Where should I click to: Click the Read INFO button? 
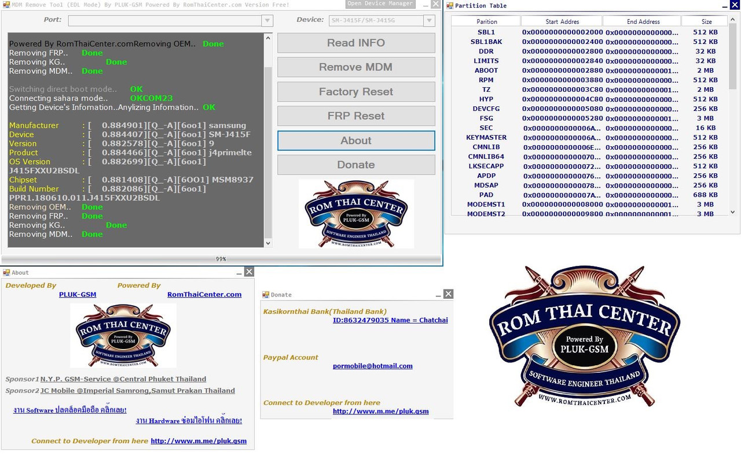[x=355, y=43]
